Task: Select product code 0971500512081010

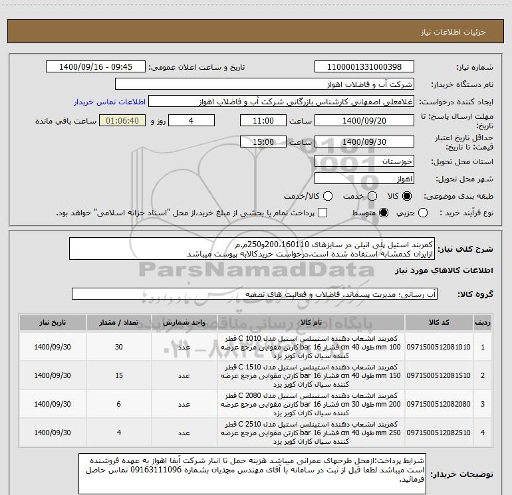Action: tap(438, 347)
